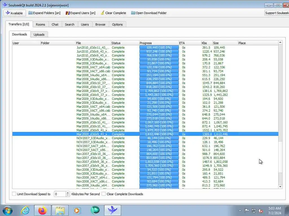Sort by the User column header
Viewport: 289px width, 216px height.
click(x=26, y=43)
